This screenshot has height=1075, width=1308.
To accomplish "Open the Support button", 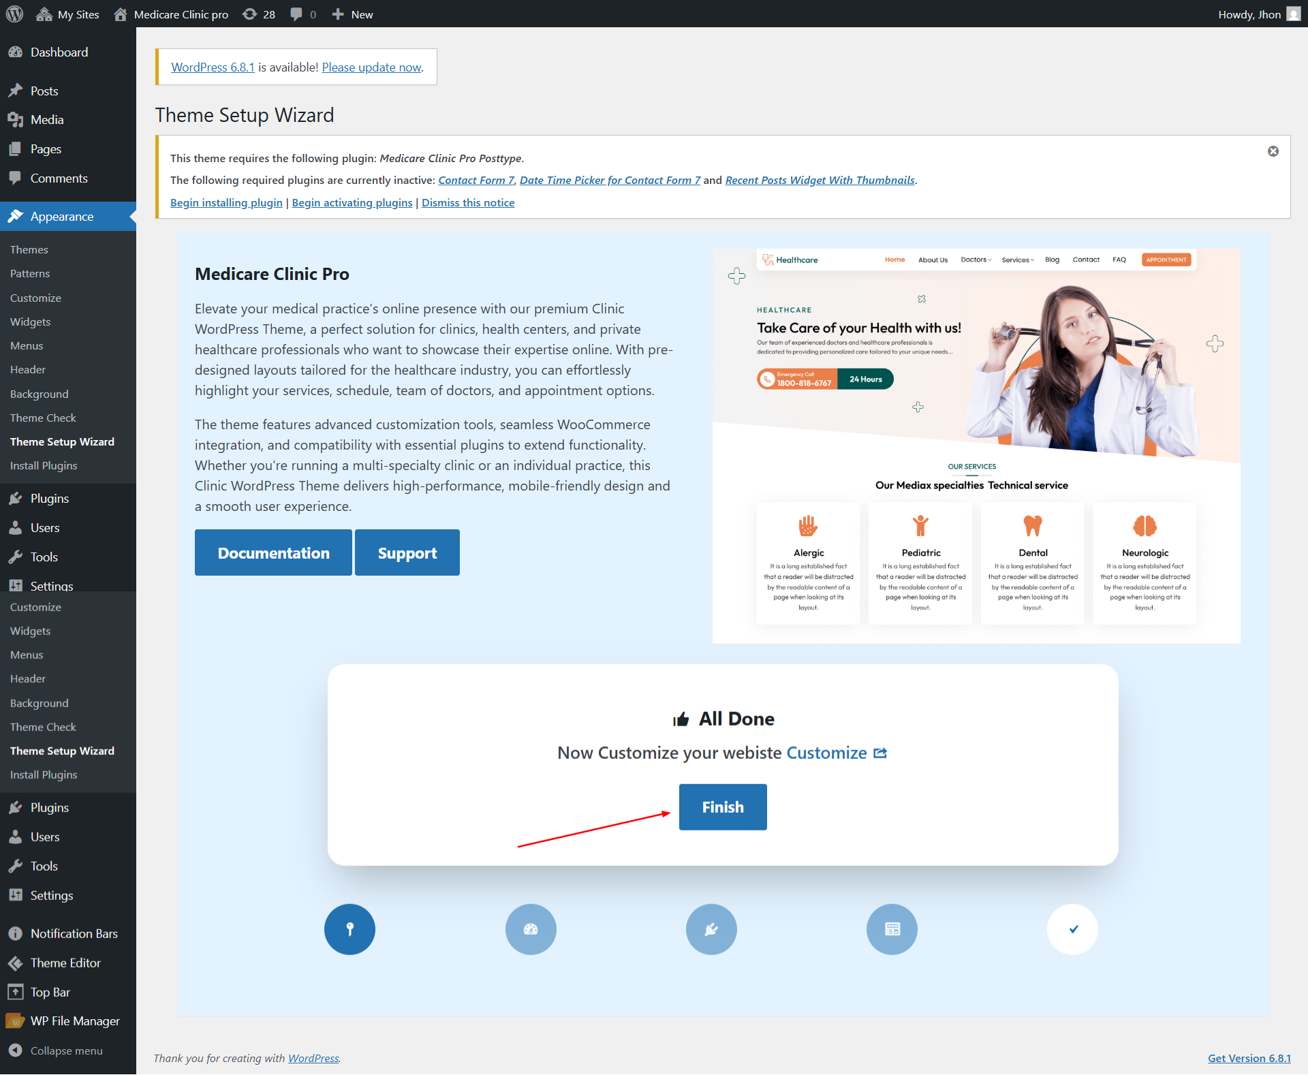I will [407, 552].
